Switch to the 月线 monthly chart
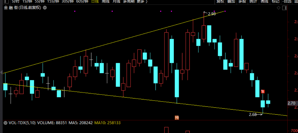298x133 pixels. (116, 2)
